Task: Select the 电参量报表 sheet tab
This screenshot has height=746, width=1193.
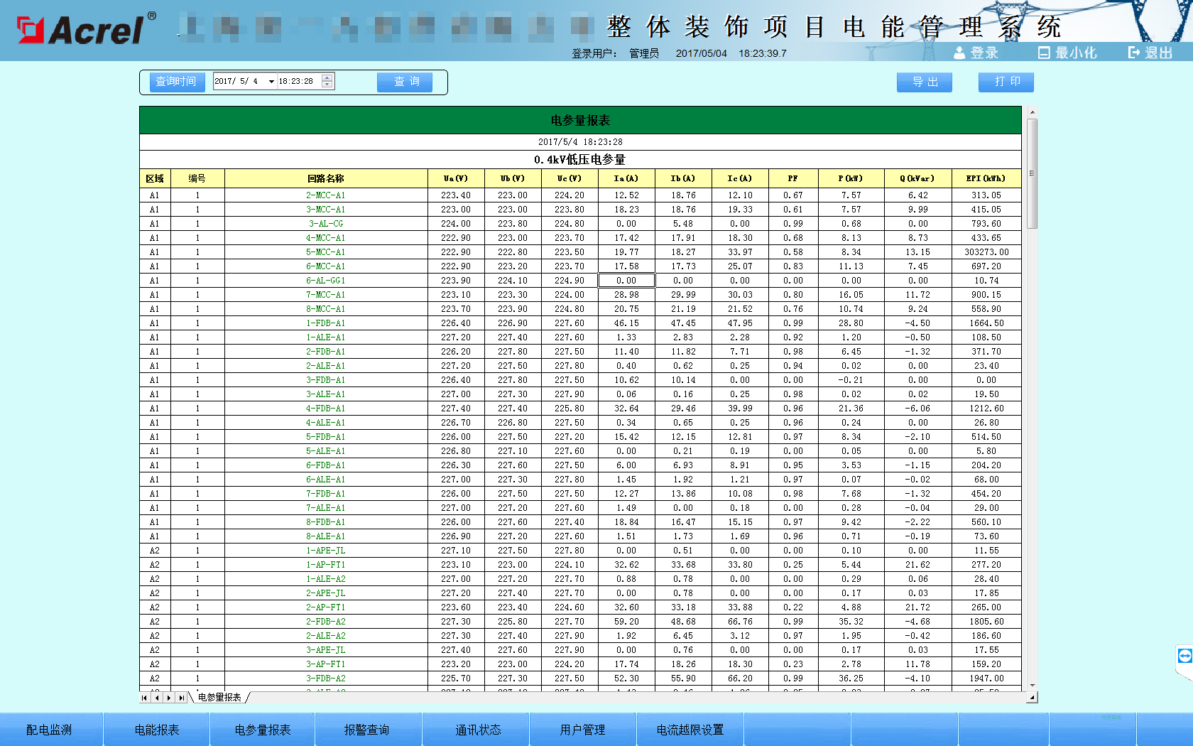Action: pyautogui.click(x=219, y=698)
